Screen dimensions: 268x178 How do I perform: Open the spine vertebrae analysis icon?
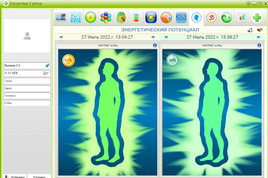tap(136, 18)
